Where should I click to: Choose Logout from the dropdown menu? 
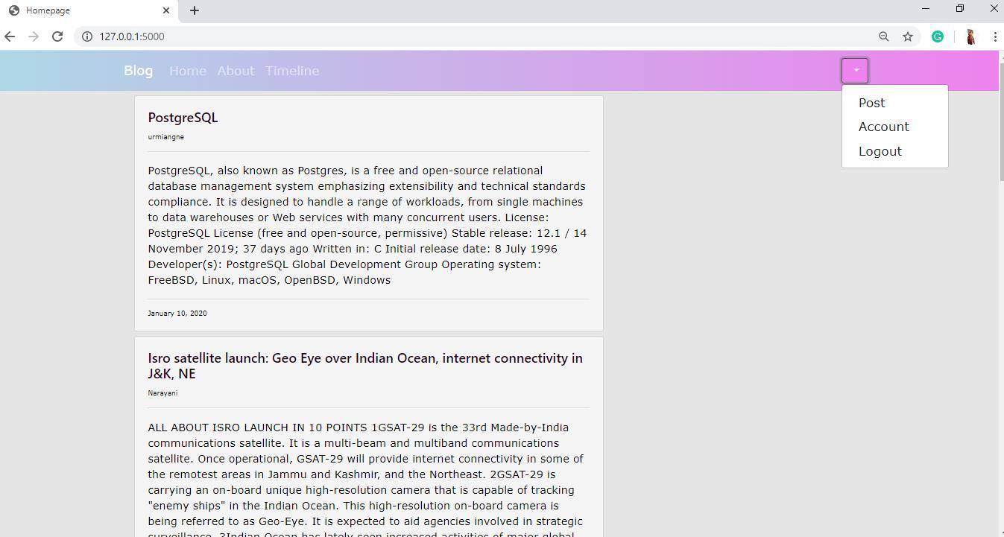[880, 151]
